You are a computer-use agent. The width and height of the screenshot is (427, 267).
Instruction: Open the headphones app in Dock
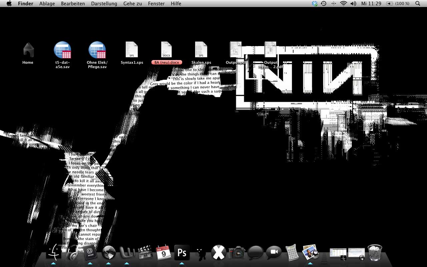[x=72, y=252]
